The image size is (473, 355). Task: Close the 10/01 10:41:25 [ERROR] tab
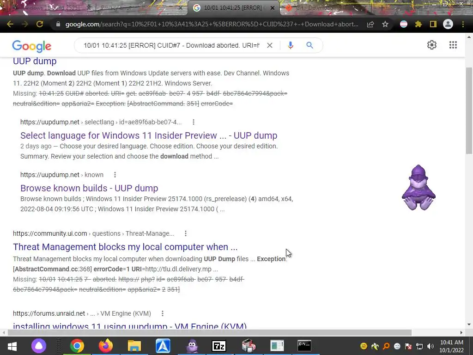click(x=273, y=8)
